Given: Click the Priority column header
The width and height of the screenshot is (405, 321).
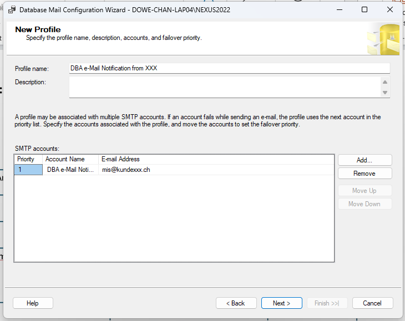Looking at the screenshot, I should (x=28, y=159).
